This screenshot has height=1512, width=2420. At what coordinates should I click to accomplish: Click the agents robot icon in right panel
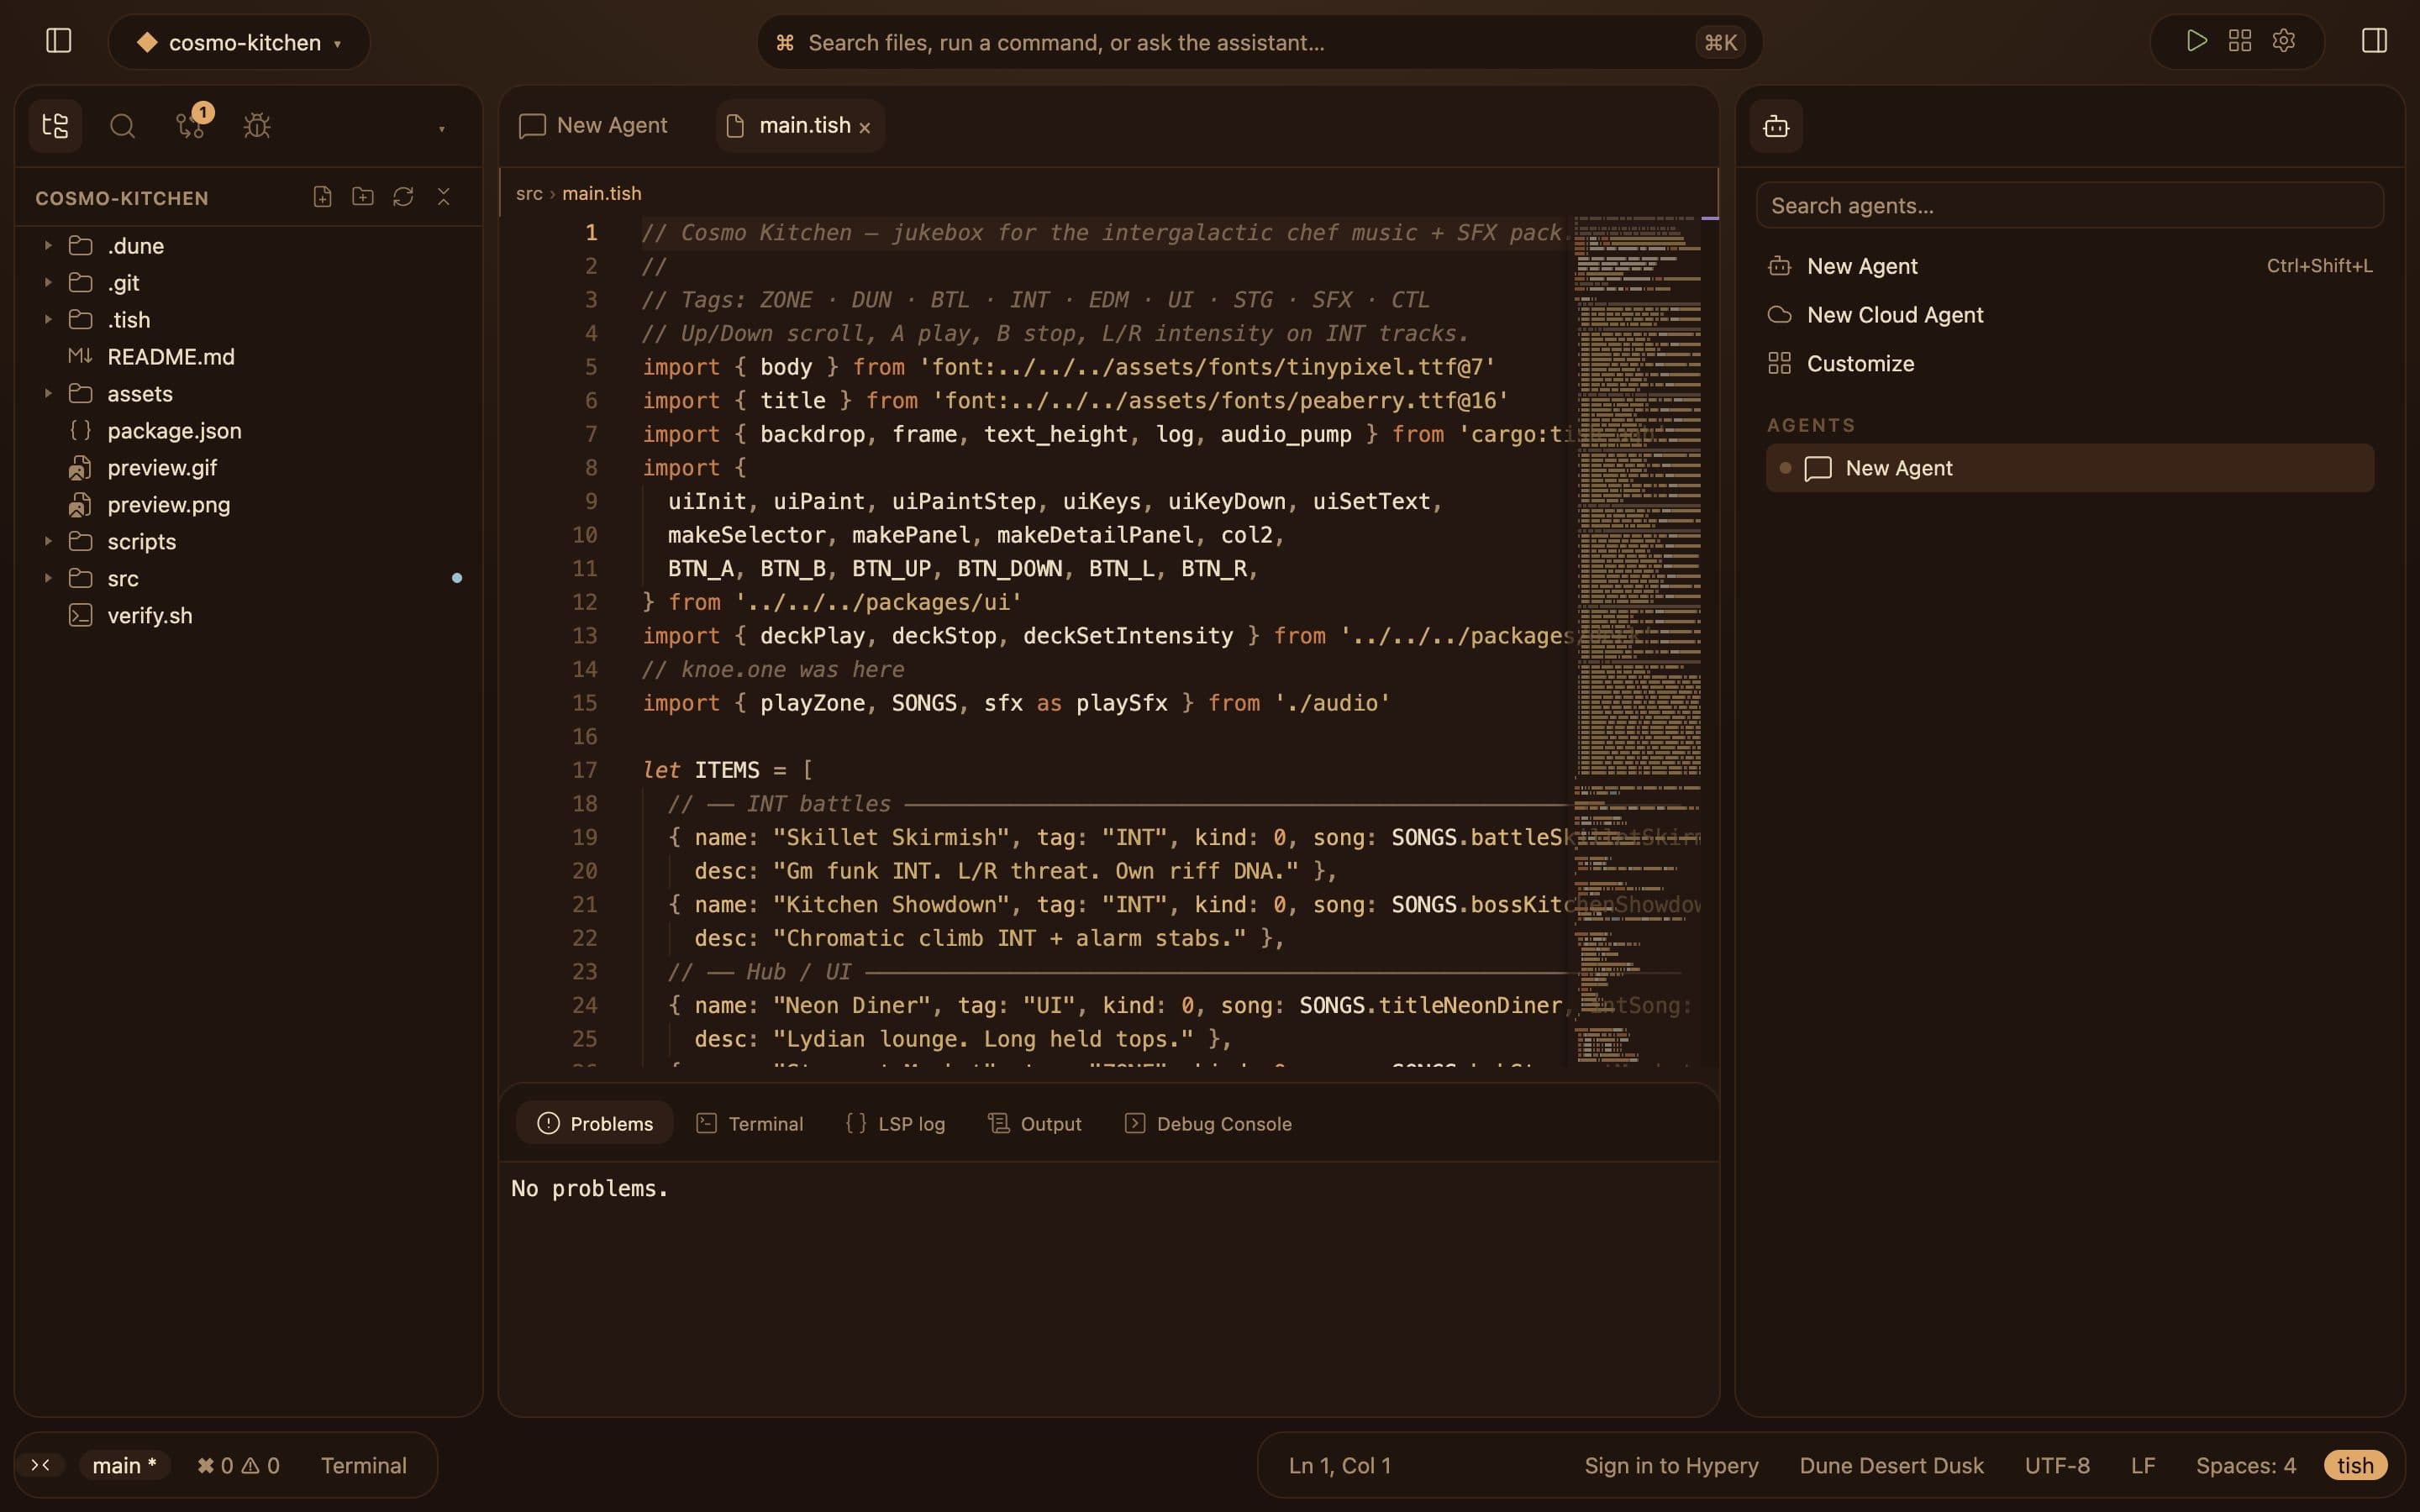tap(1776, 125)
